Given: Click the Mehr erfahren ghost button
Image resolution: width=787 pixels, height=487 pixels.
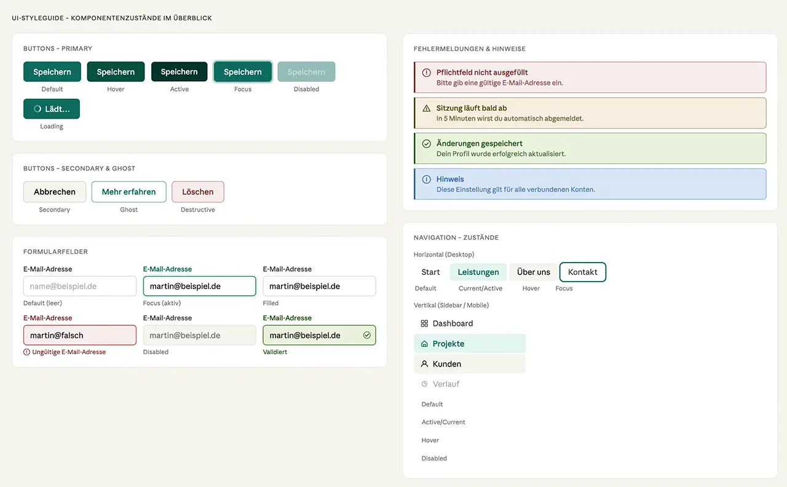Looking at the screenshot, I should pyautogui.click(x=129, y=191).
